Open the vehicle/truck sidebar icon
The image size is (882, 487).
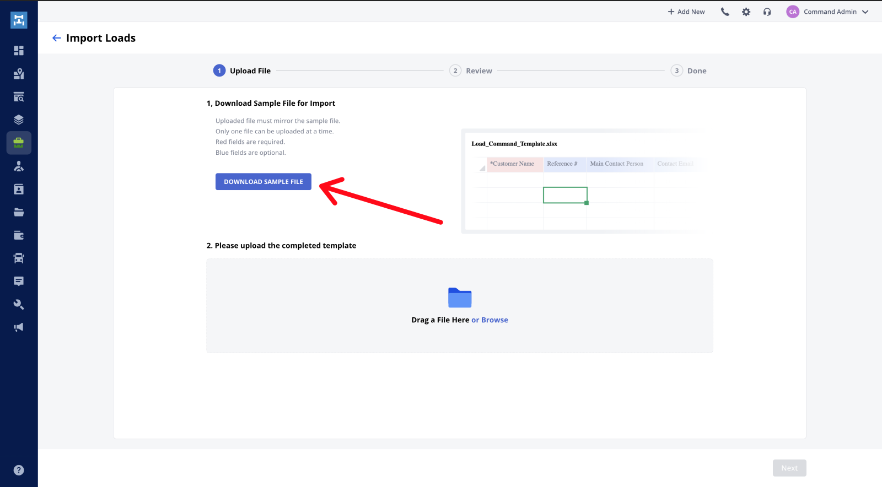19,258
